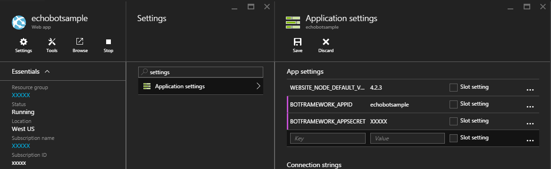Viewport: 551px width, 169px height.
Task: Open more options for WEBSITE_NODE_DEFAULT_VERSION row
Action: (530, 90)
